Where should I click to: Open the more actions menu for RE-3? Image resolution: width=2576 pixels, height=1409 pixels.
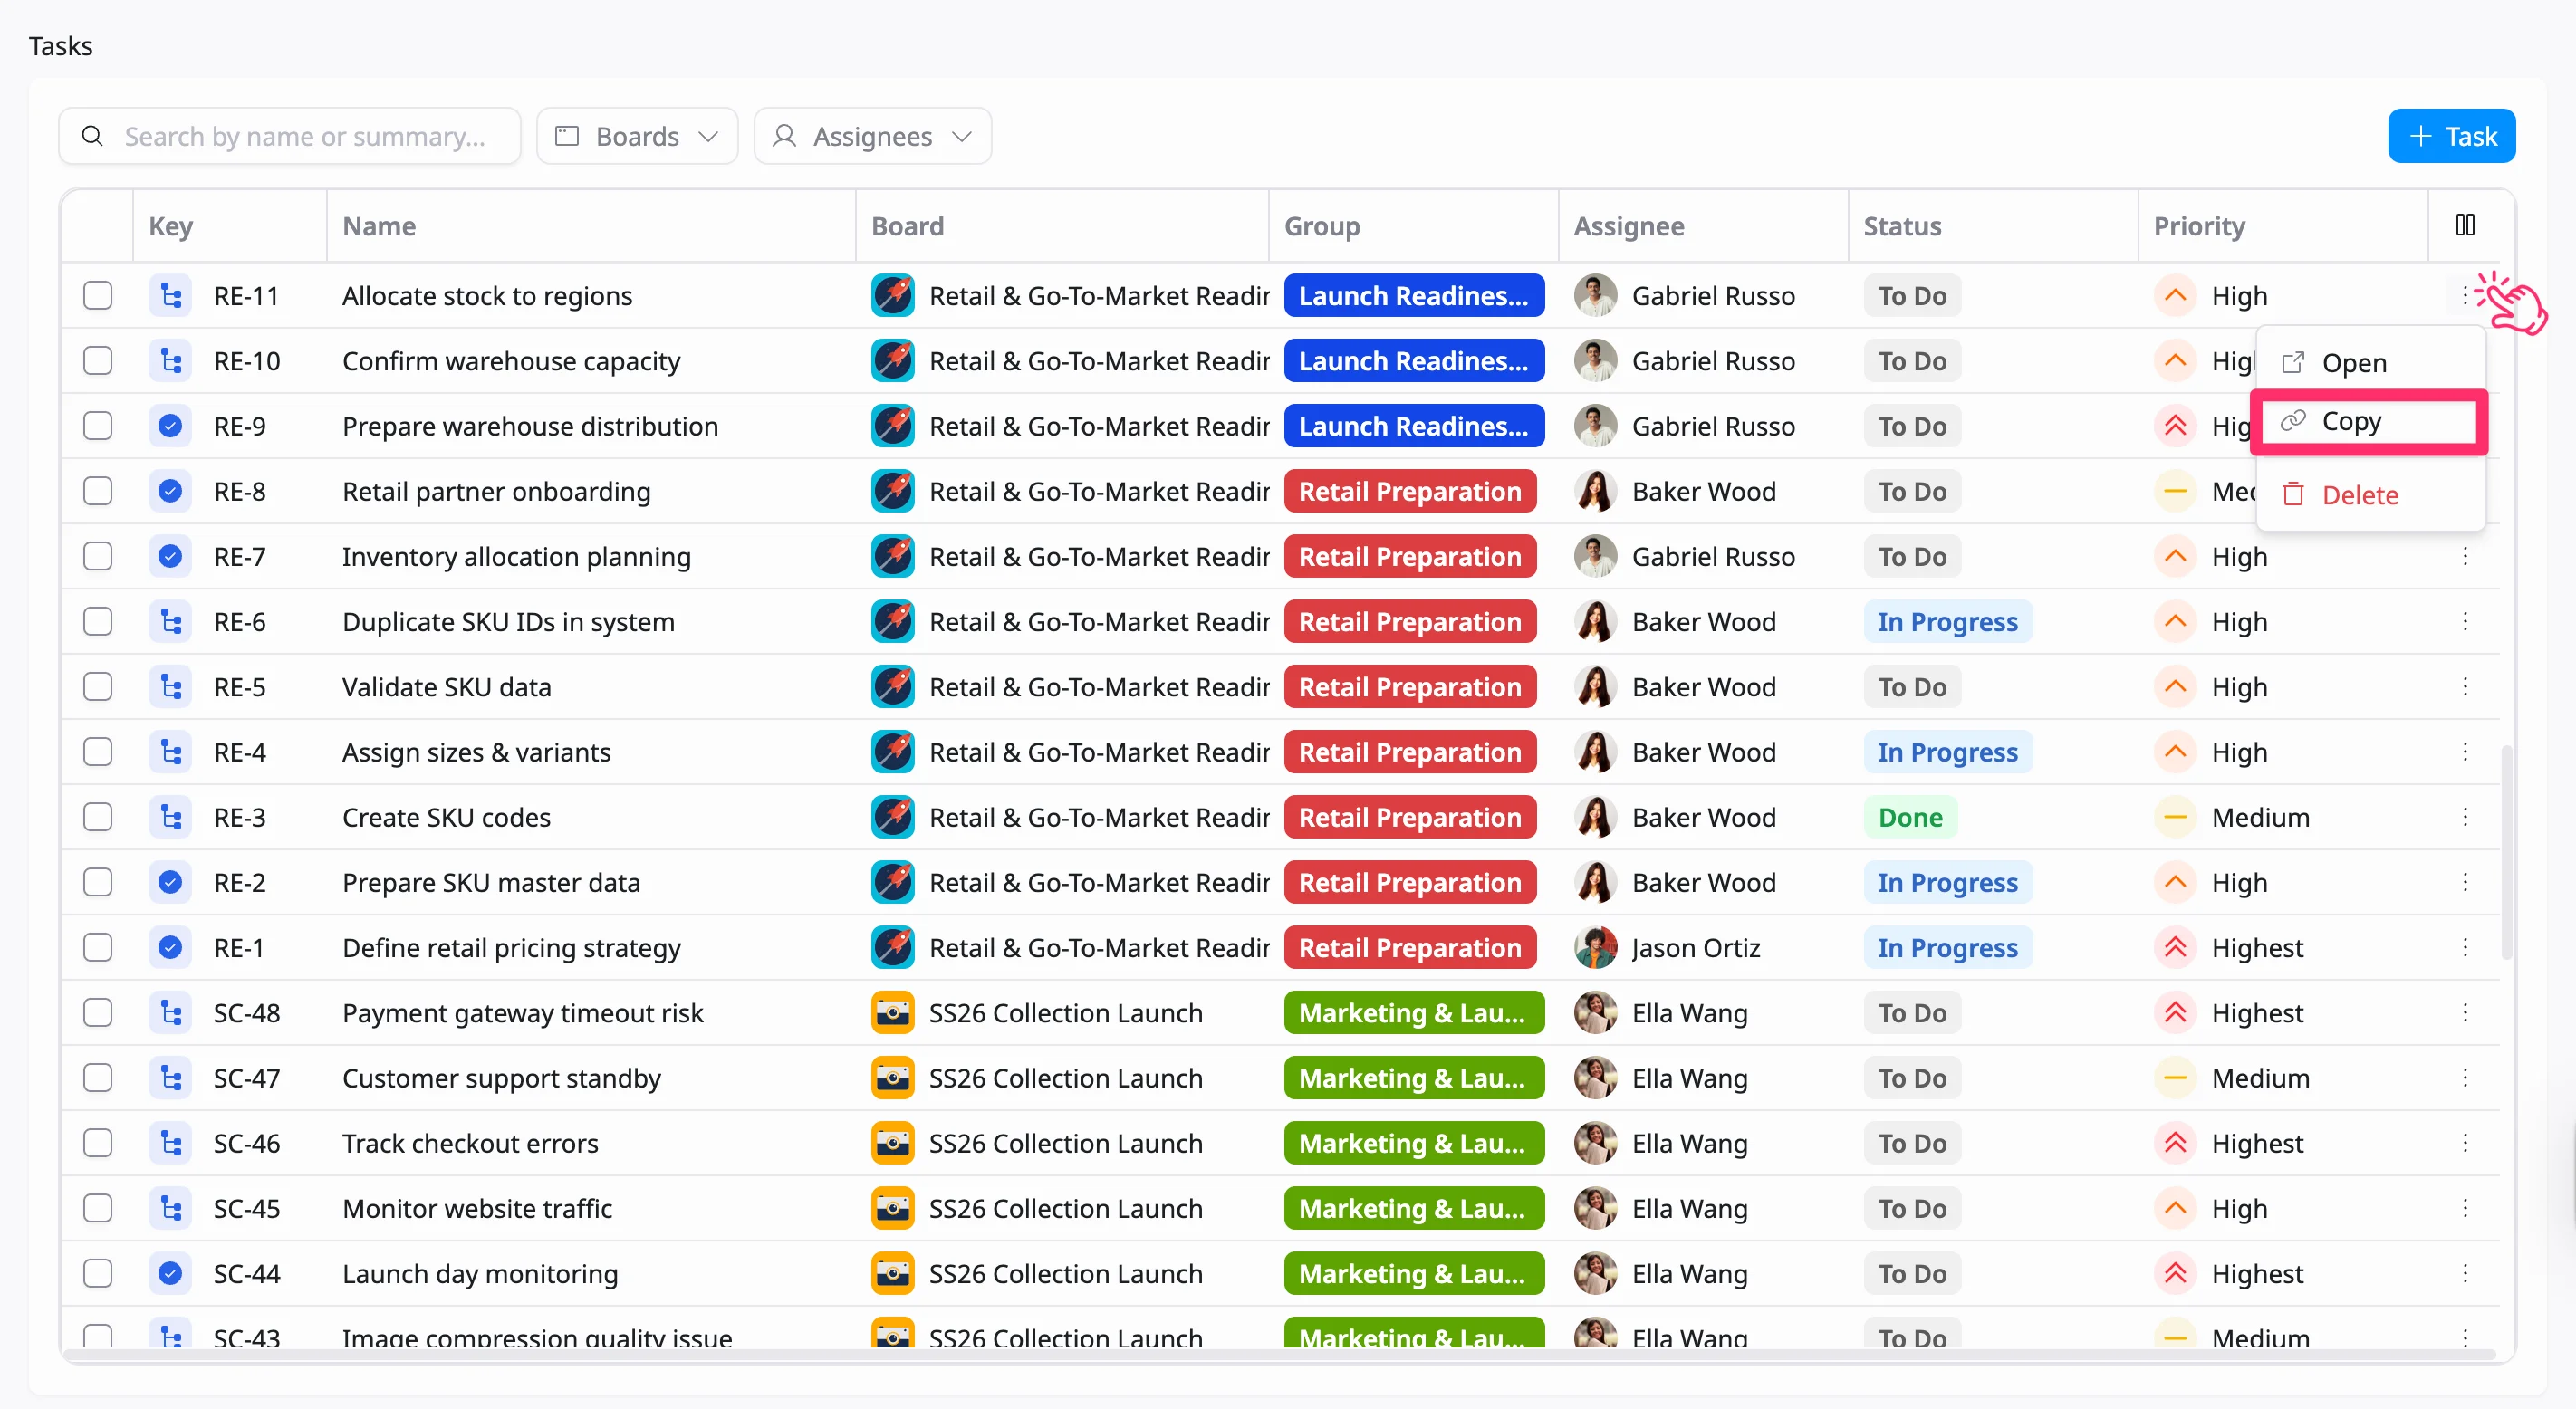(x=2465, y=817)
